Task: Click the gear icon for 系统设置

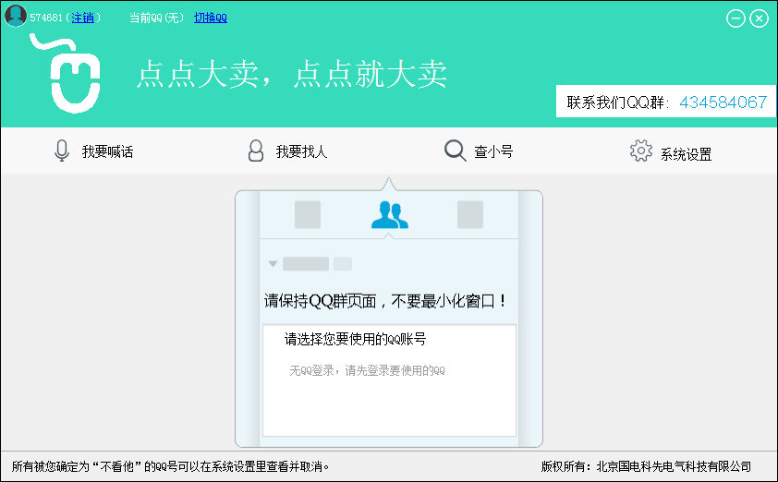Action: (640, 151)
